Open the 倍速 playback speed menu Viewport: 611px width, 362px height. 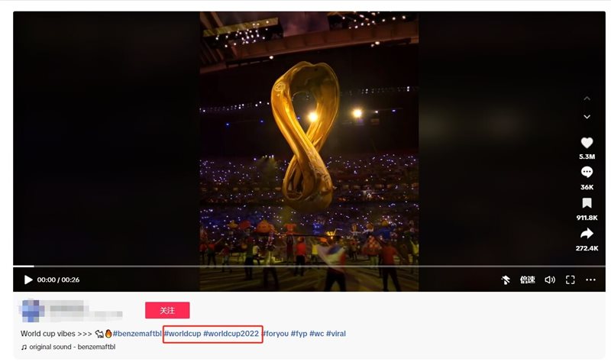coord(527,280)
